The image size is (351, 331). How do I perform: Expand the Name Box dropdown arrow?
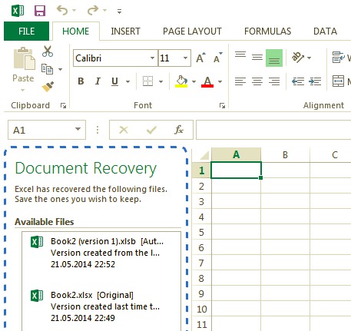pyautogui.click(x=78, y=129)
